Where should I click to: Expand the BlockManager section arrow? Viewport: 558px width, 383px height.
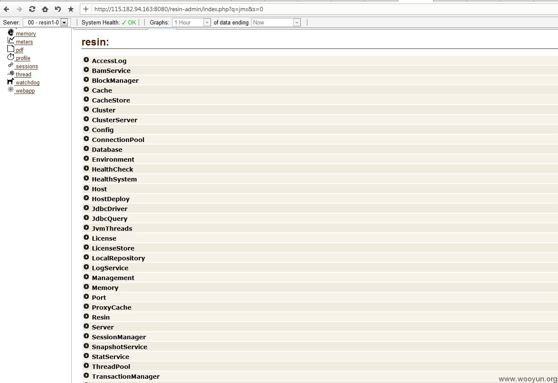tap(86, 80)
